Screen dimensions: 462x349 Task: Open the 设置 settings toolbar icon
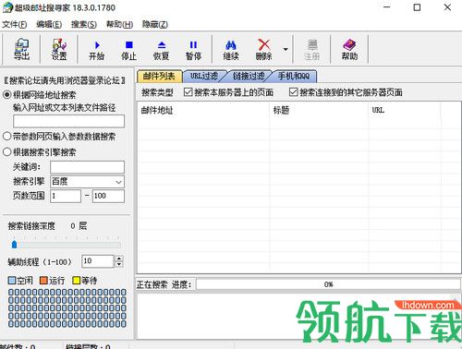(x=59, y=49)
